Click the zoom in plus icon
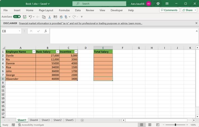This screenshot has width=199, height=127. click(x=187, y=125)
